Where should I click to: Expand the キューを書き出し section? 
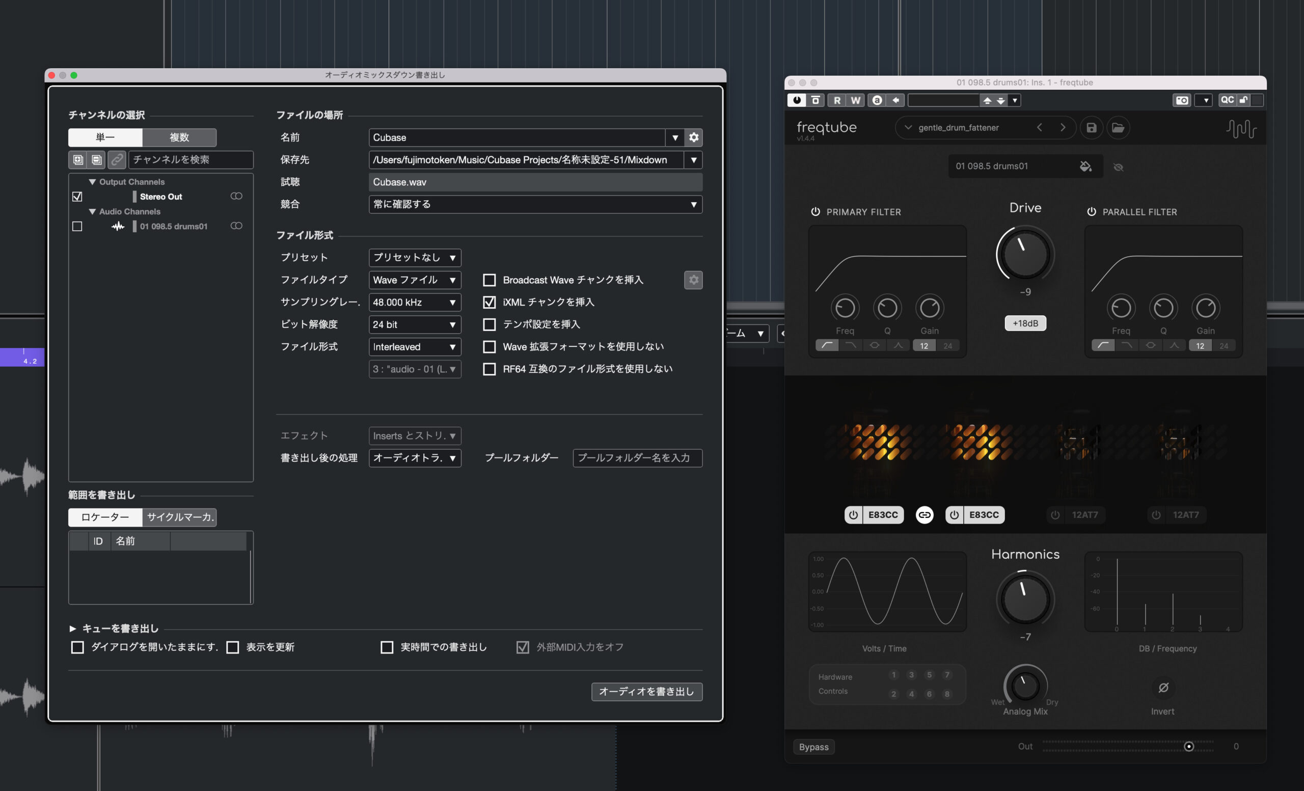(72, 629)
